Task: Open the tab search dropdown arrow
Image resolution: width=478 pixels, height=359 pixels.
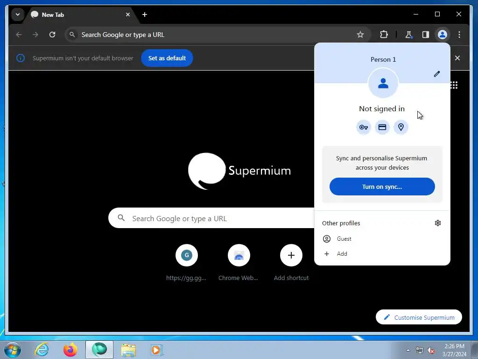Action: pyautogui.click(x=18, y=14)
